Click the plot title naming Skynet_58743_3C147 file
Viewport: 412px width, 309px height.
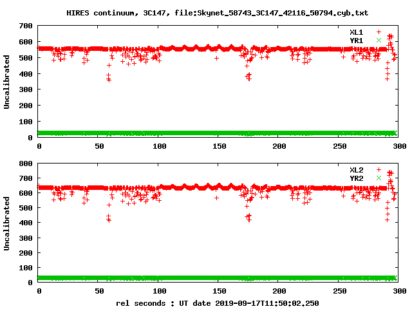pos(218,13)
